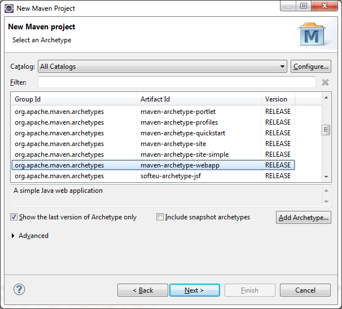342x309 pixels.
Task: Select the maven-archetype-site row
Action: pyautogui.click(x=153, y=144)
